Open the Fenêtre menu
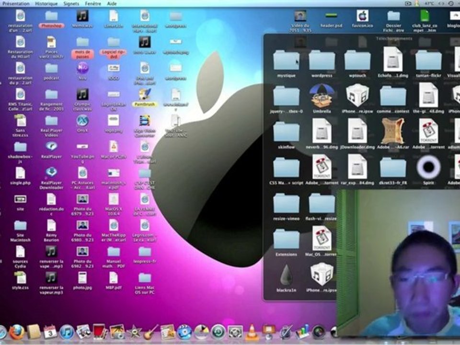The height and width of the screenshot is (345, 460). click(92, 3)
